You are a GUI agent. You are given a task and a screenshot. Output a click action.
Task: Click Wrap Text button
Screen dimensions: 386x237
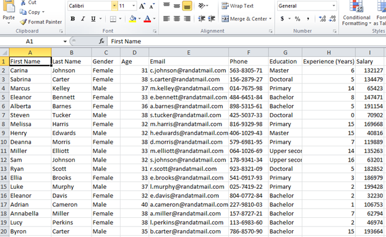(x=238, y=6)
